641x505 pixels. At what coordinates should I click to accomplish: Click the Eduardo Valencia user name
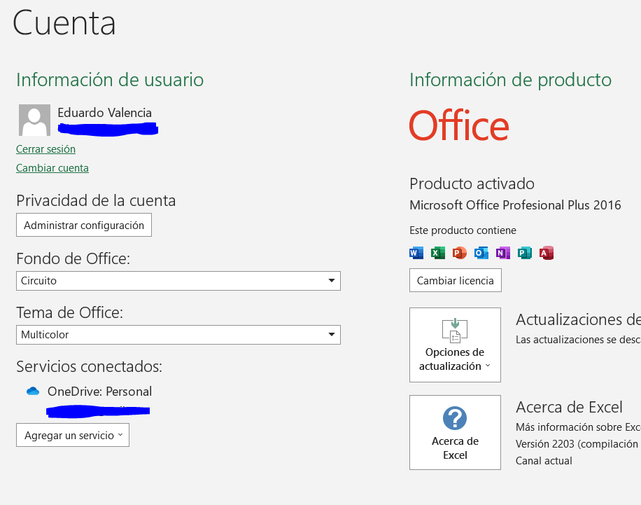(x=105, y=113)
